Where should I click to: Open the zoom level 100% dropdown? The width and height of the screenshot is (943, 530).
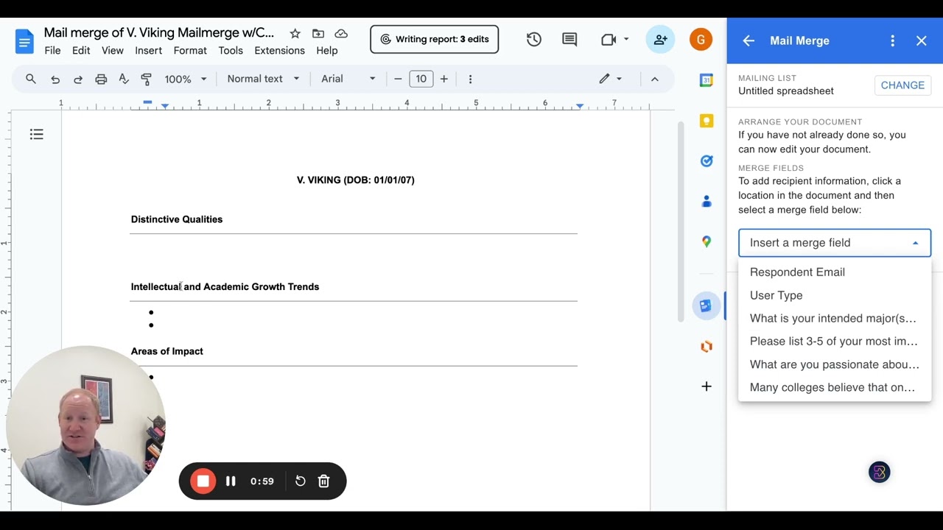(x=186, y=79)
